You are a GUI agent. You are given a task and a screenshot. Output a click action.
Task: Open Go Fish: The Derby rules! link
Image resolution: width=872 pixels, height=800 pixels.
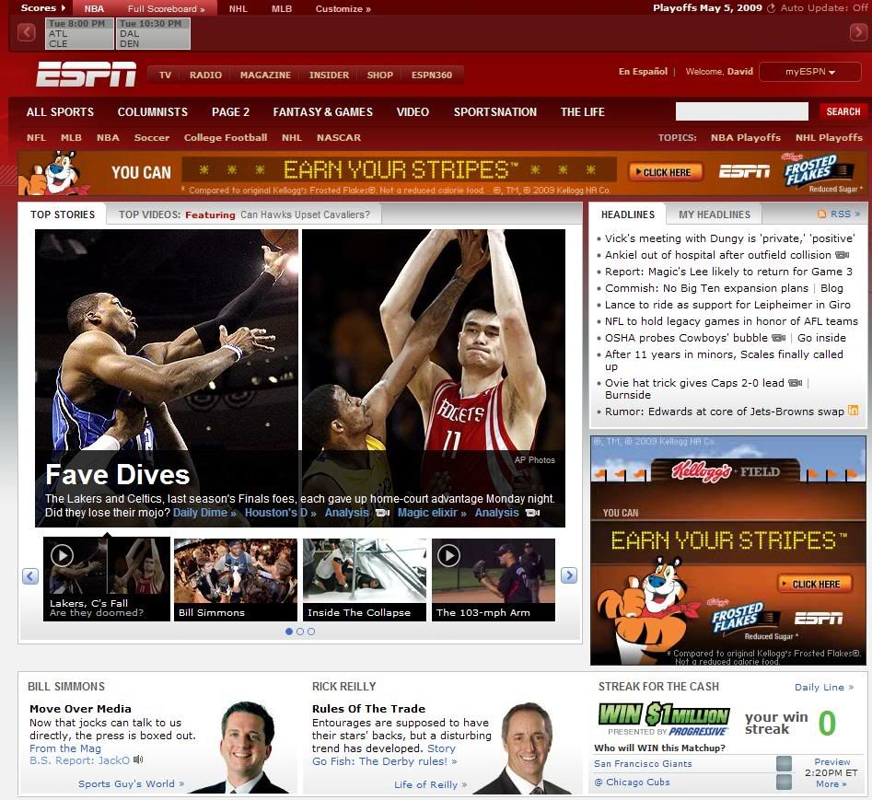[x=384, y=761]
